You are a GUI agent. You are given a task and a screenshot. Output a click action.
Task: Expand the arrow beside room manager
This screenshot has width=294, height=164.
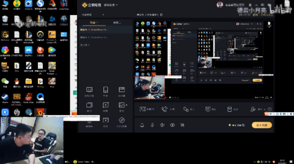tap(265, 109)
